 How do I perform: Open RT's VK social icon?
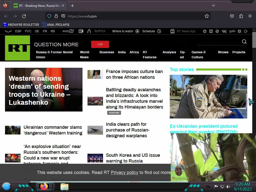(x=224, y=31)
